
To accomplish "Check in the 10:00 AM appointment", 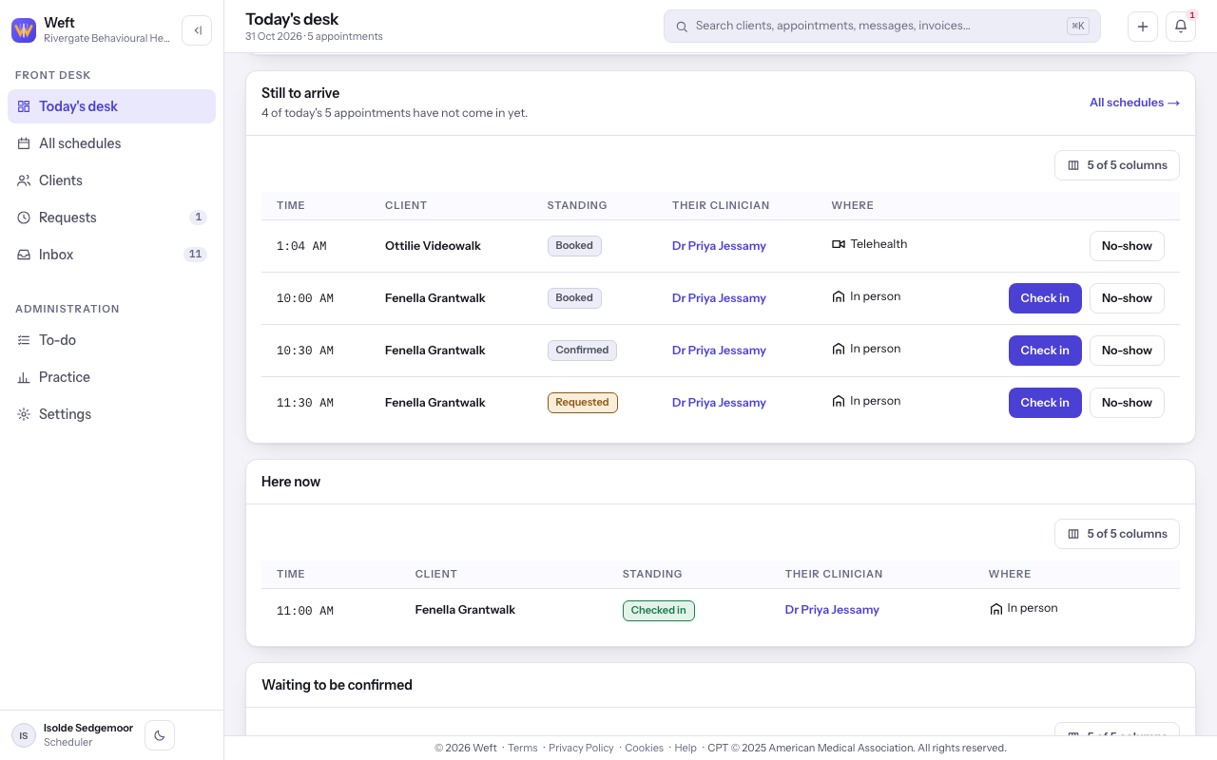I will coord(1045,298).
